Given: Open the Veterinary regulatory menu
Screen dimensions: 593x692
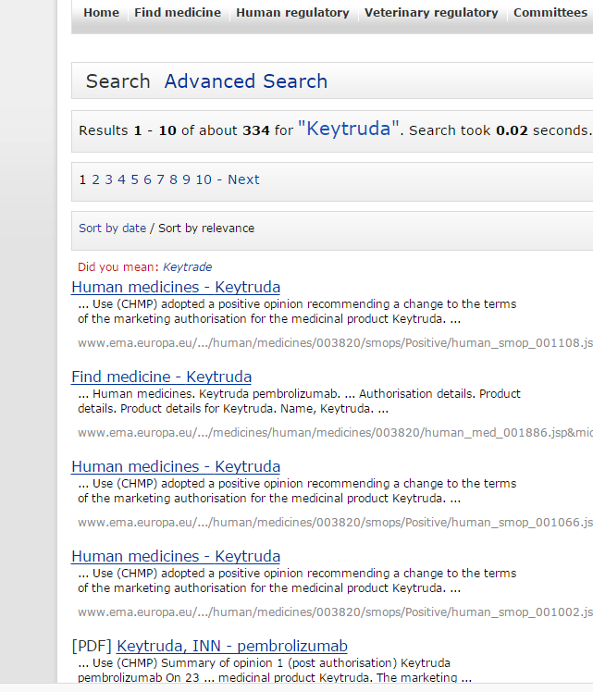Looking at the screenshot, I should coord(431,12).
